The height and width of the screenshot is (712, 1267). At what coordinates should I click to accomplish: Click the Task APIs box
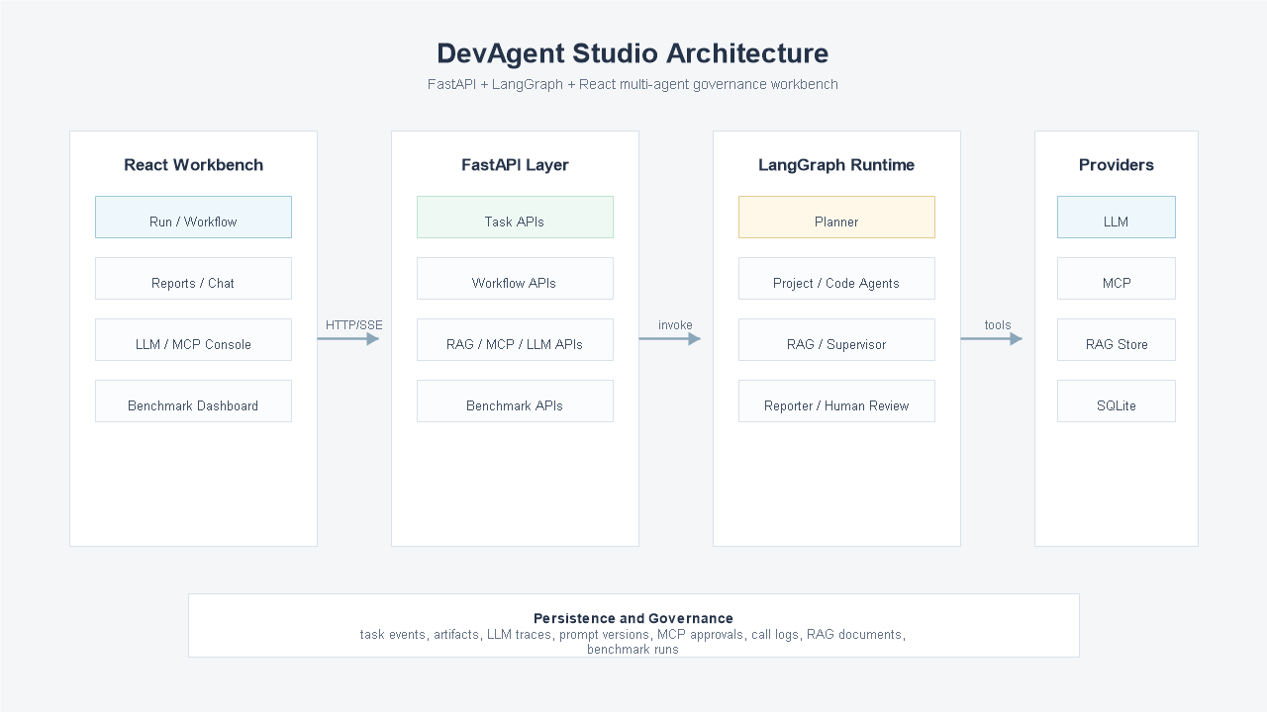pos(515,217)
